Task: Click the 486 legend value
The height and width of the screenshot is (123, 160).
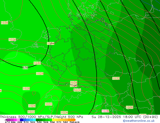Action: tap(13, 122)
